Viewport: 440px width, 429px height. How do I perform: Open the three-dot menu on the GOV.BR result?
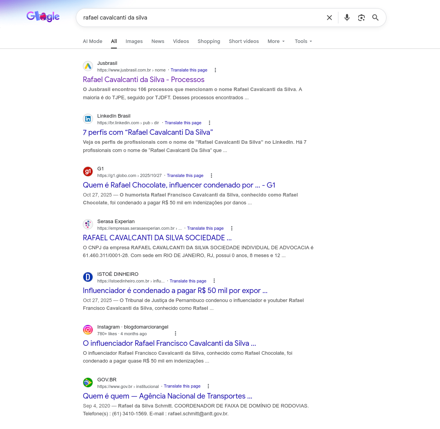coord(208,386)
